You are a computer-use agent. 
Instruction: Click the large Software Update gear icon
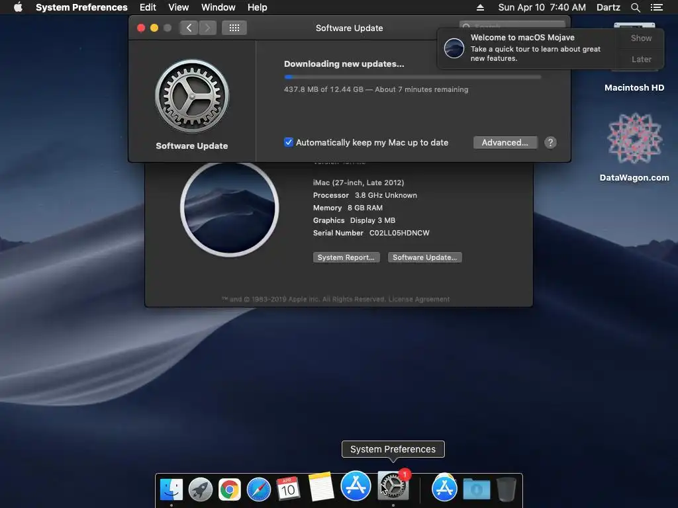point(192,96)
